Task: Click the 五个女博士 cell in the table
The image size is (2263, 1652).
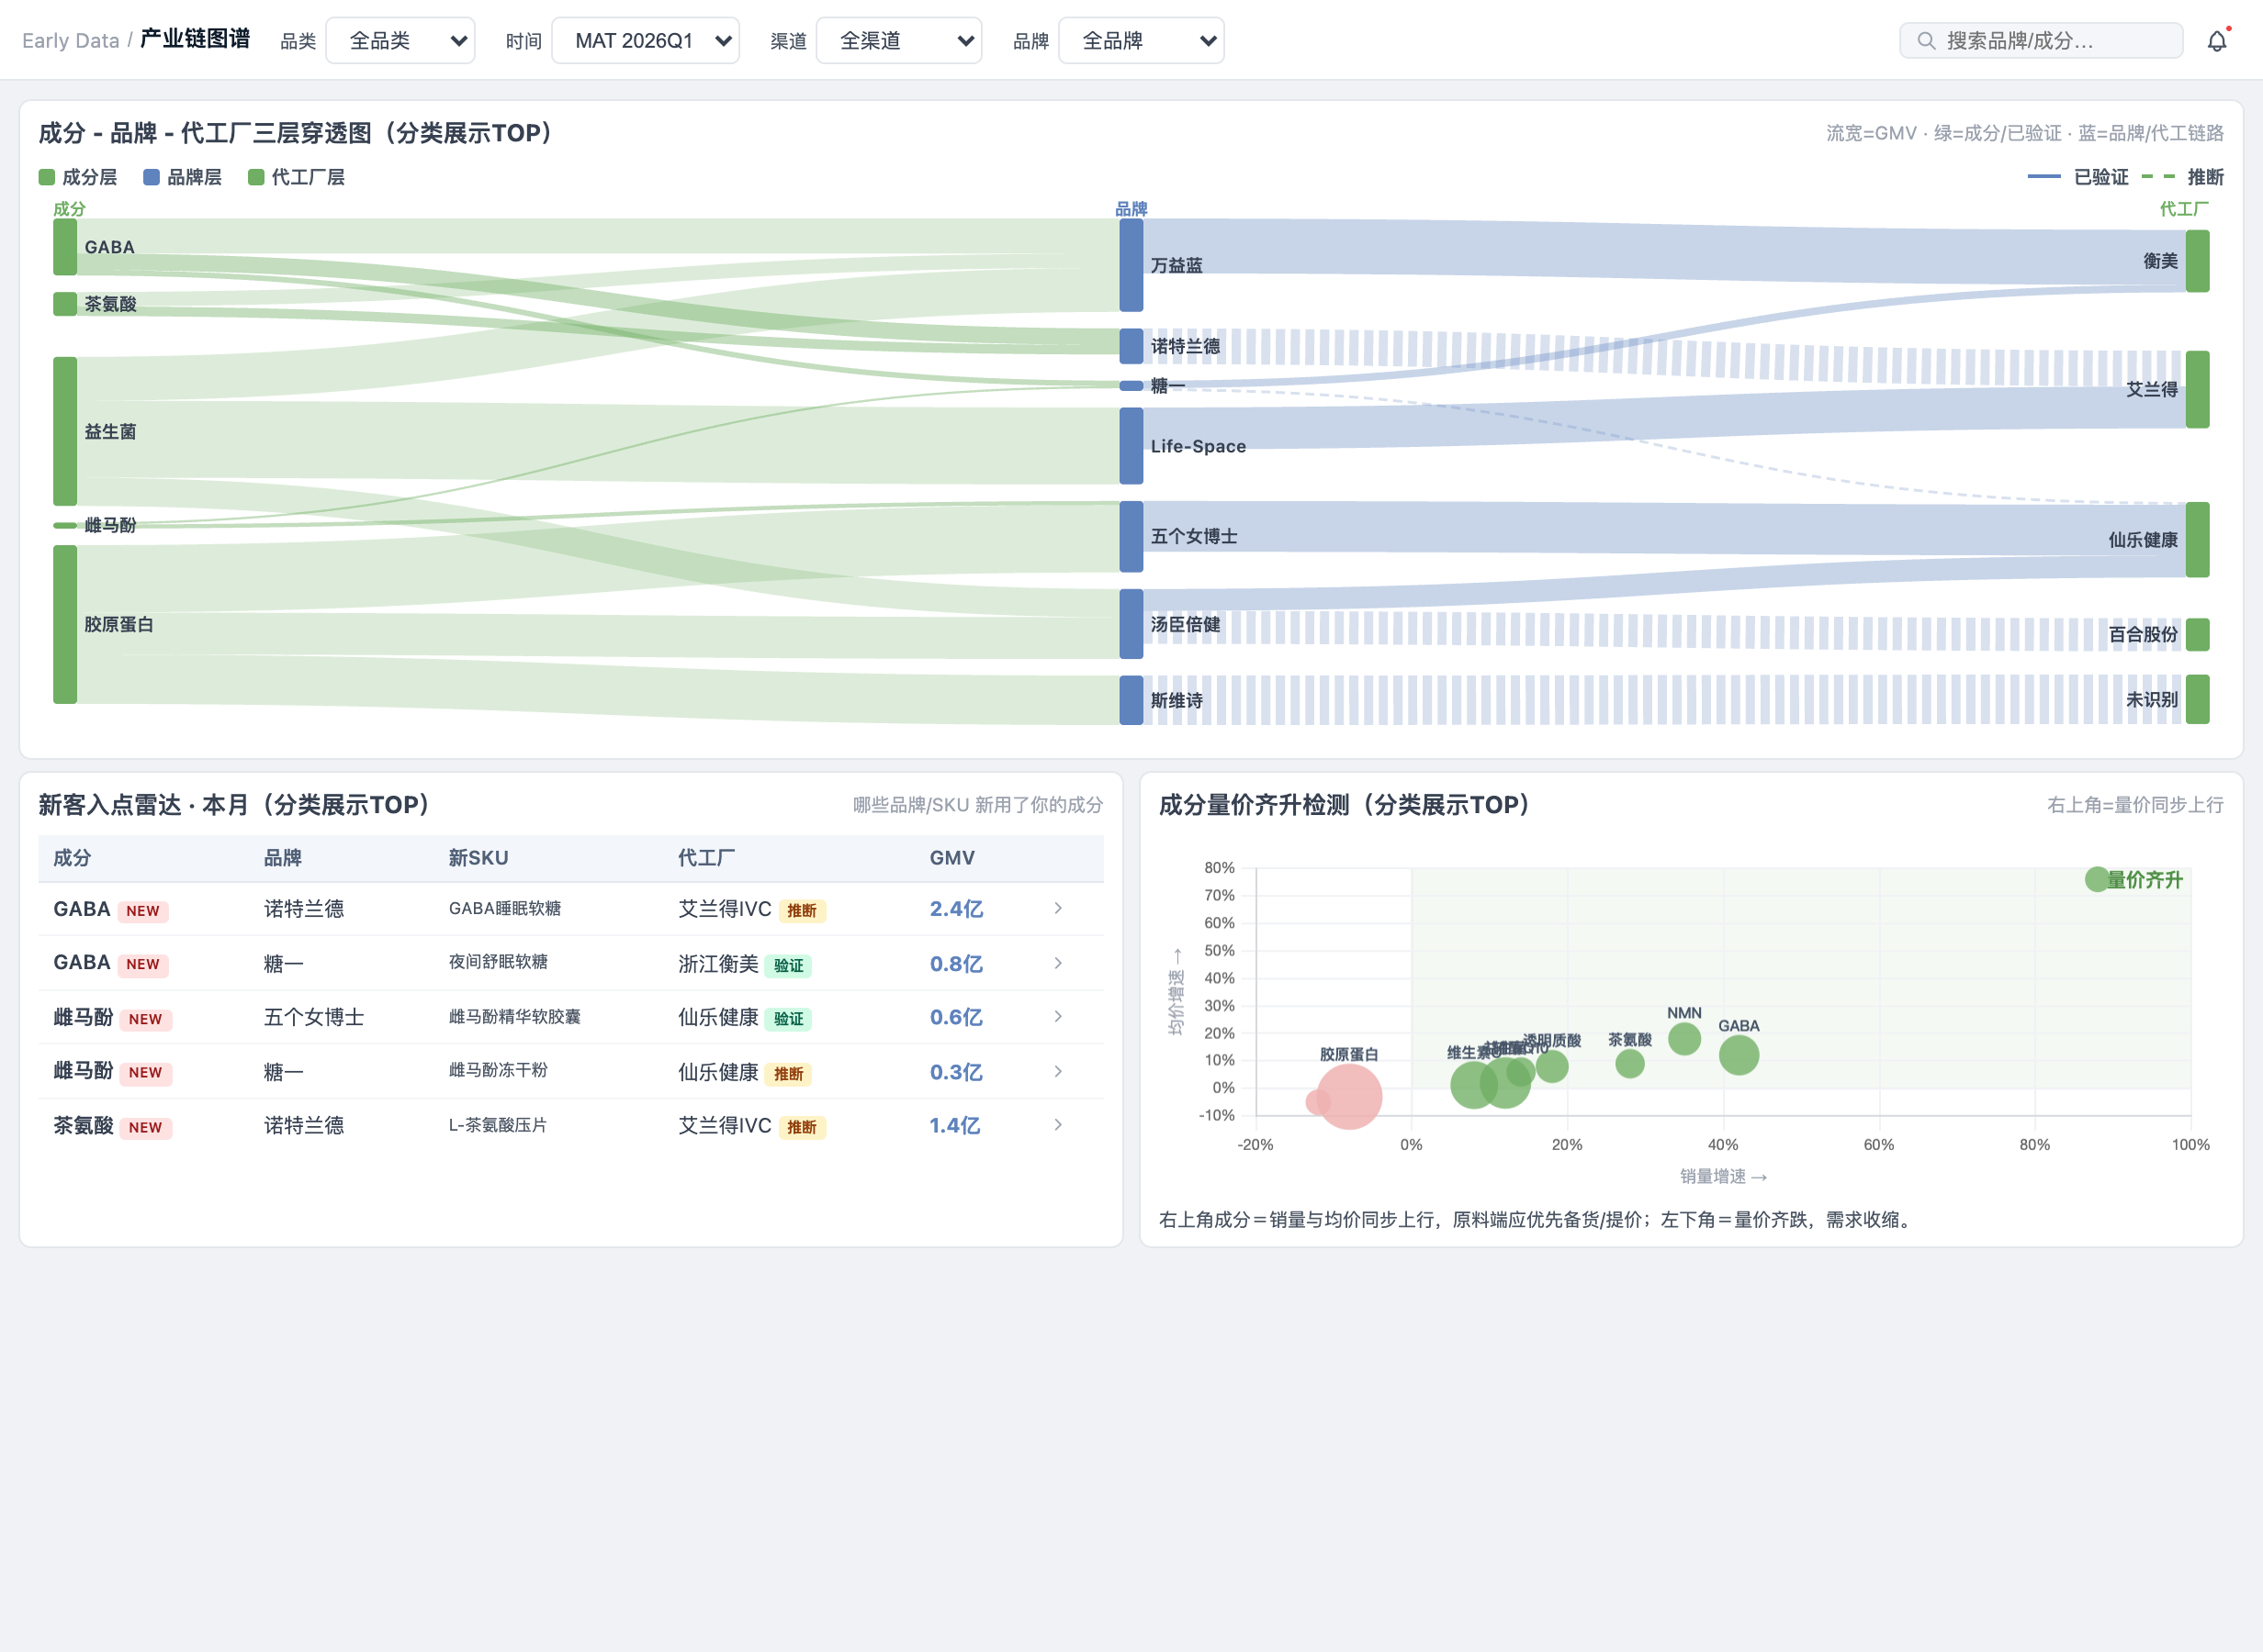Action: click(314, 1017)
